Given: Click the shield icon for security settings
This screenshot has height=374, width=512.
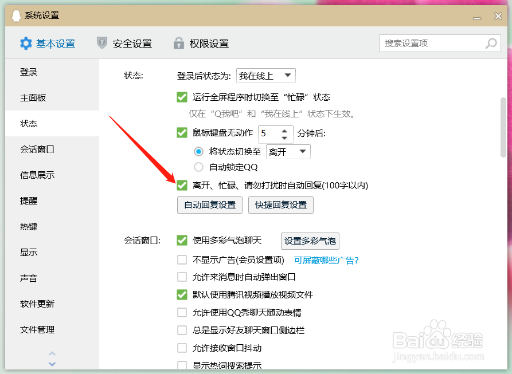Looking at the screenshot, I should pos(102,43).
